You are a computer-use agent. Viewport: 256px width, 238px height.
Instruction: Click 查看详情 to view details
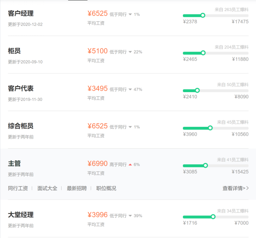(x=236, y=188)
